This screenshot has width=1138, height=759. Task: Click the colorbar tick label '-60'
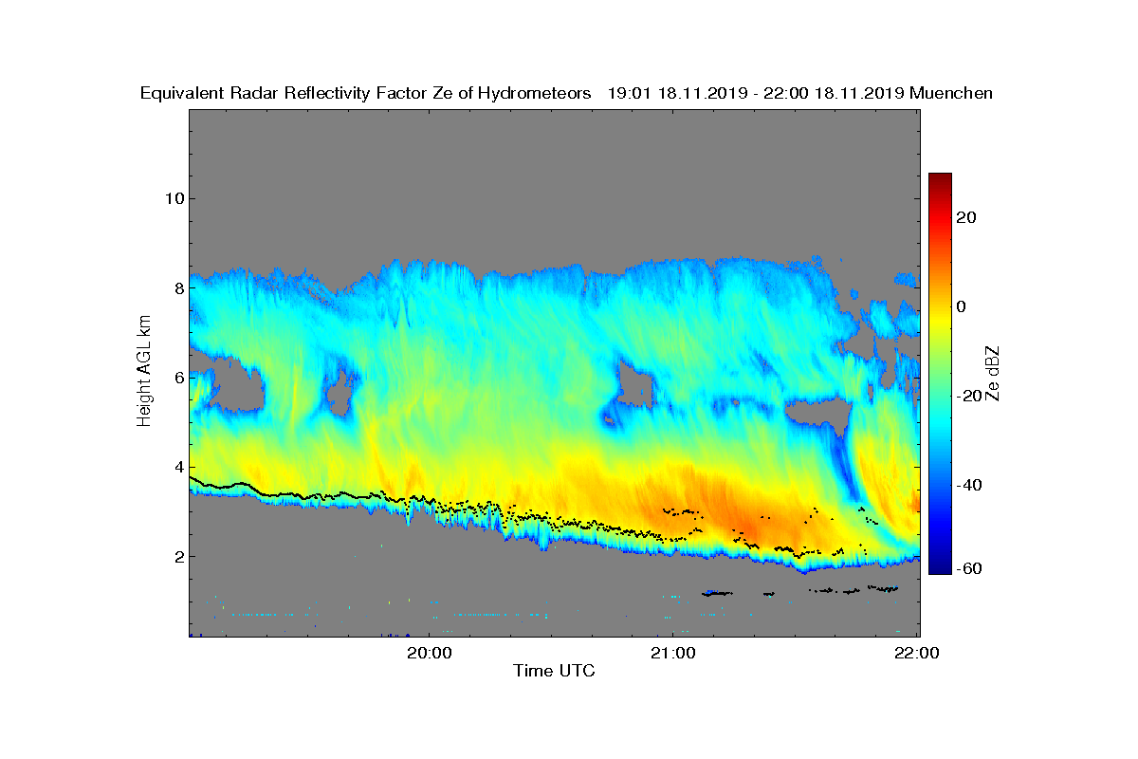point(967,568)
